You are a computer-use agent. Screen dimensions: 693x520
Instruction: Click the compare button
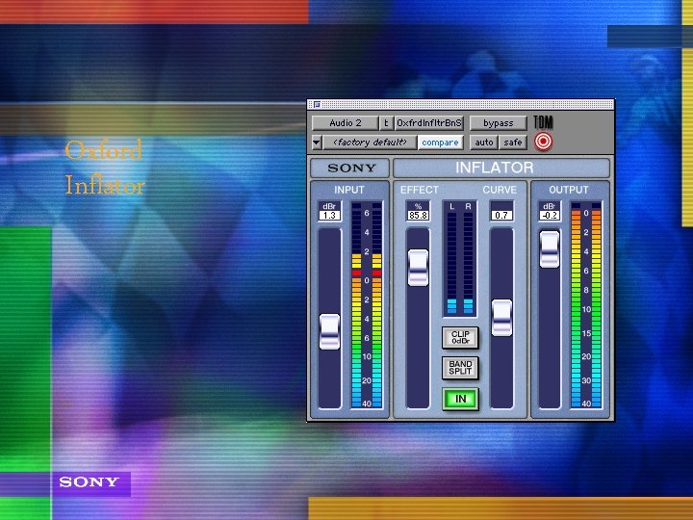[x=440, y=143]
